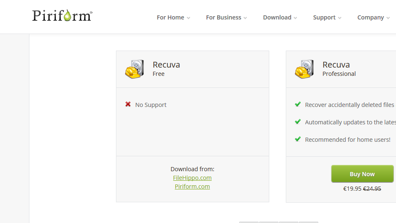Expand the For Home chevron arrow
The width and height of the screenshot is (396, 223).
(188, 18)
